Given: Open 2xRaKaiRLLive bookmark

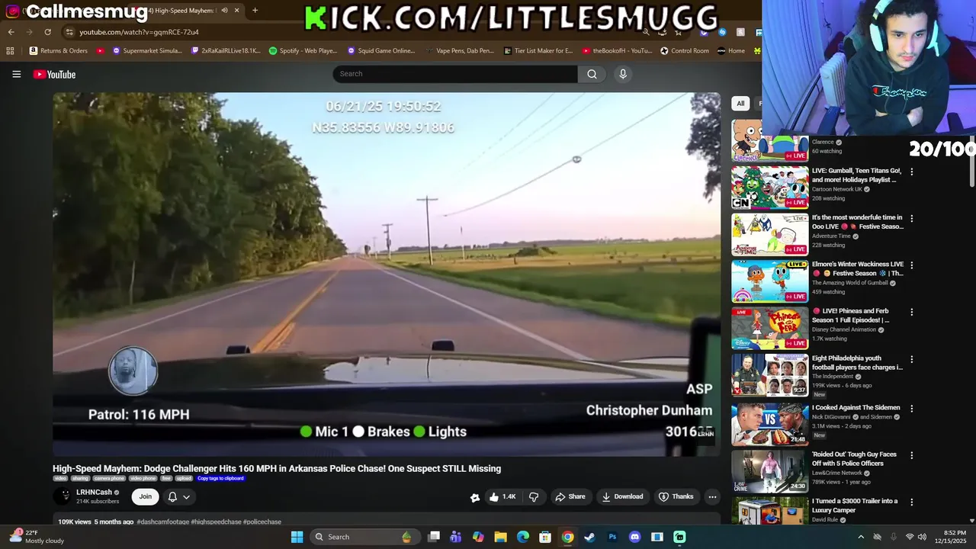Looking at the screenshot, I should click(x=226, y=51).
